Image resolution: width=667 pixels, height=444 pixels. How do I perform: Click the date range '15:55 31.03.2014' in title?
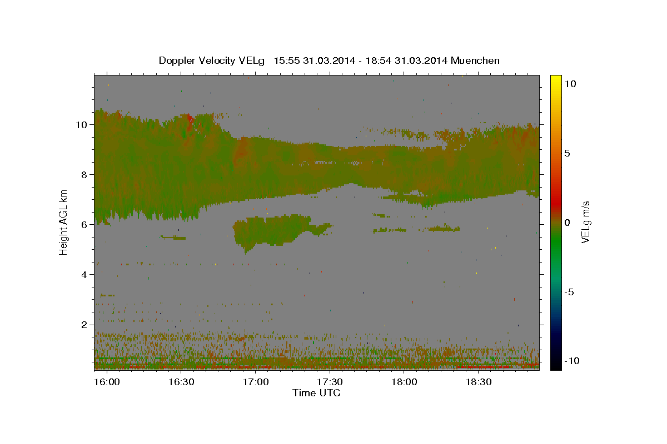pos(314,60)
